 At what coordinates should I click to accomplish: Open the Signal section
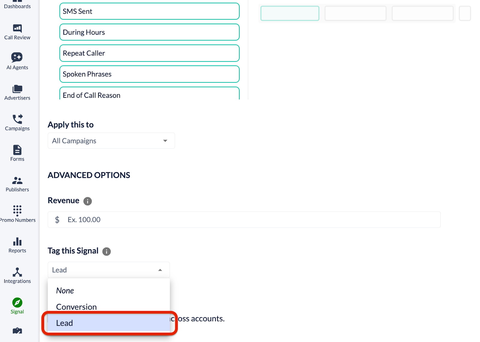click(17, 306)
